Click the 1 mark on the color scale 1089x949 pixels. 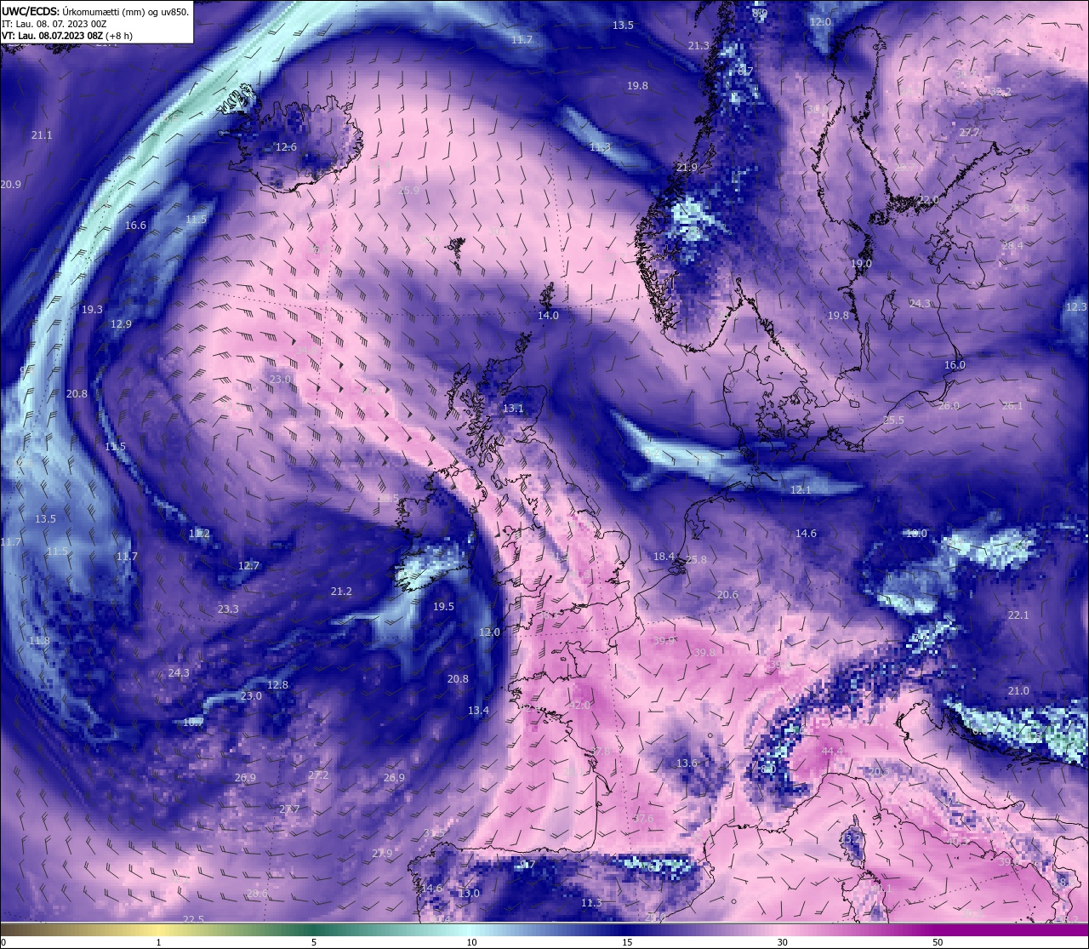tap(159, 942)
